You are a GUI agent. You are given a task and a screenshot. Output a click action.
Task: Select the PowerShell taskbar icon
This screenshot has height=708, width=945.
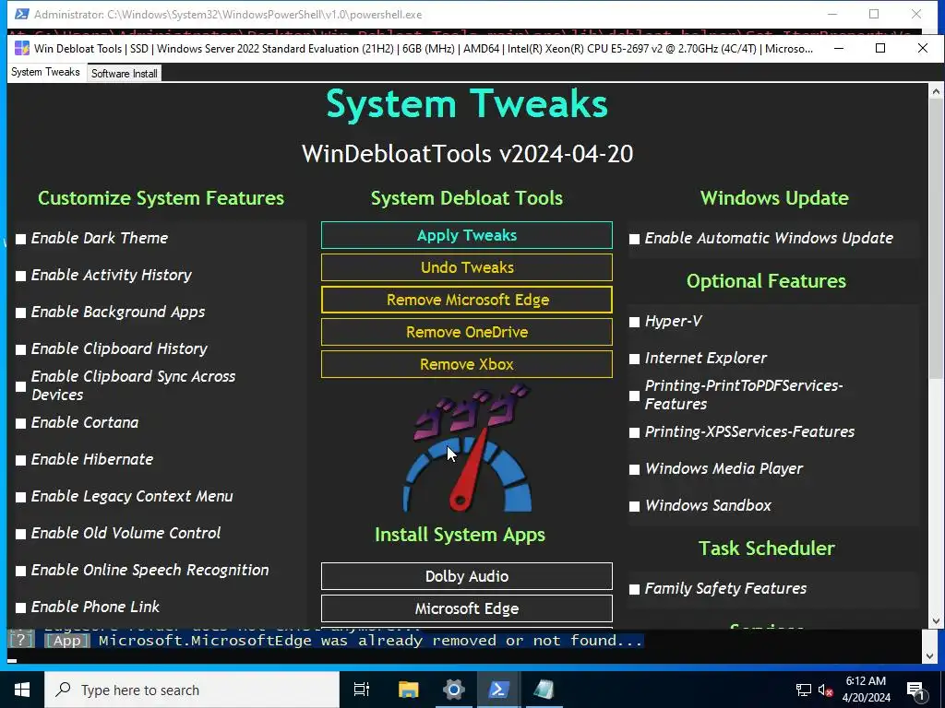[498, 690]
